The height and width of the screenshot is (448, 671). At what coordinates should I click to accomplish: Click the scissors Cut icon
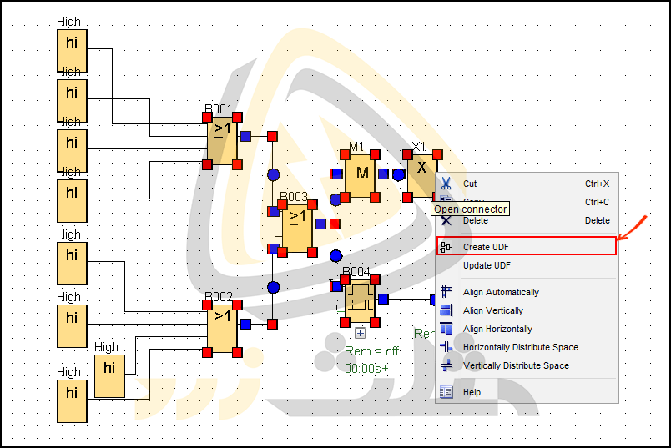[446, 184]
